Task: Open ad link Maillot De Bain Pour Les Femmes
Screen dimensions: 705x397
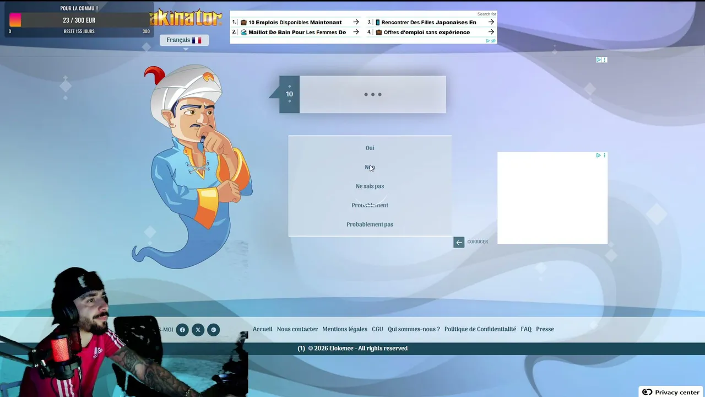Action: pyautogui.click(x=297, y=33)
